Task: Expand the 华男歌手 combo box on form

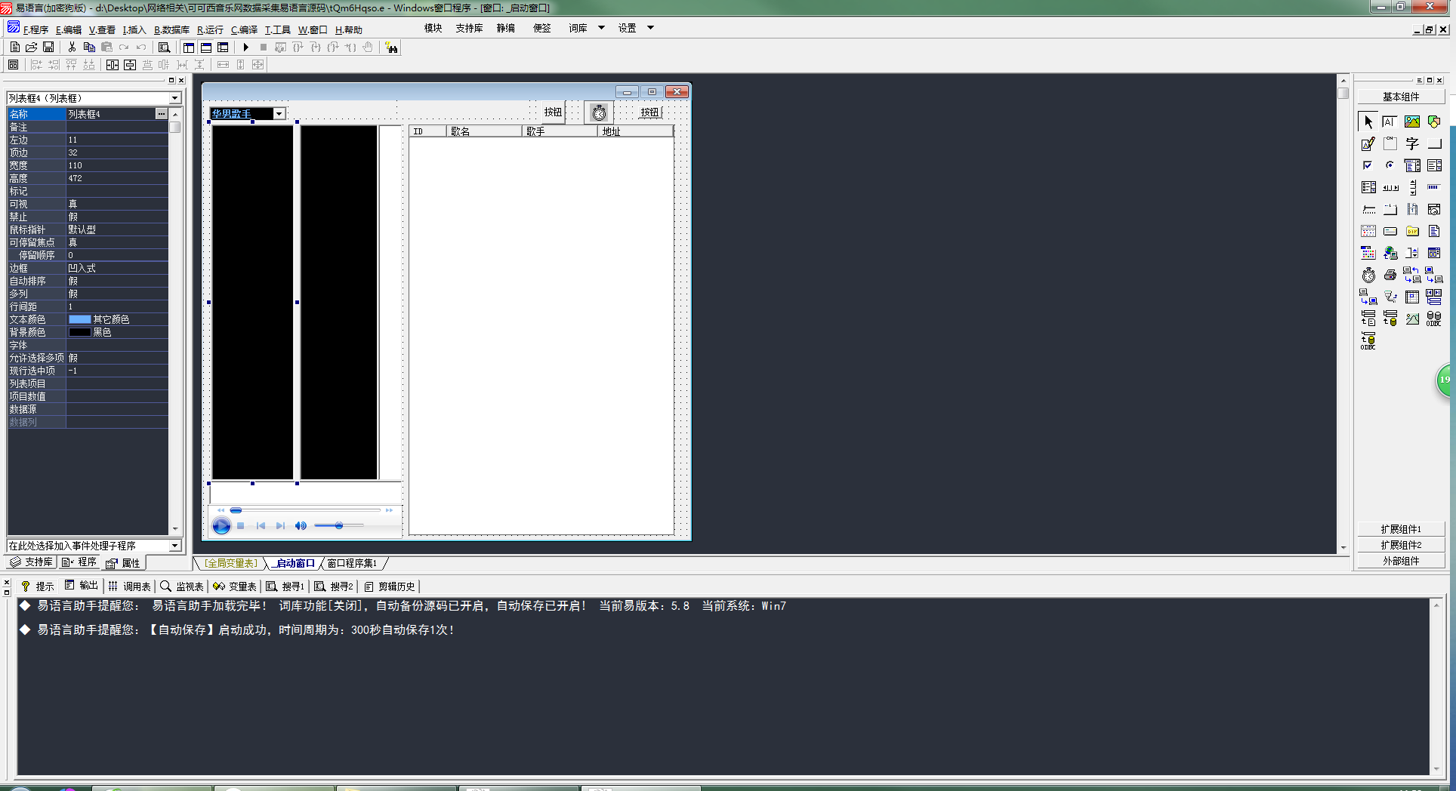Action: point(279,114)
